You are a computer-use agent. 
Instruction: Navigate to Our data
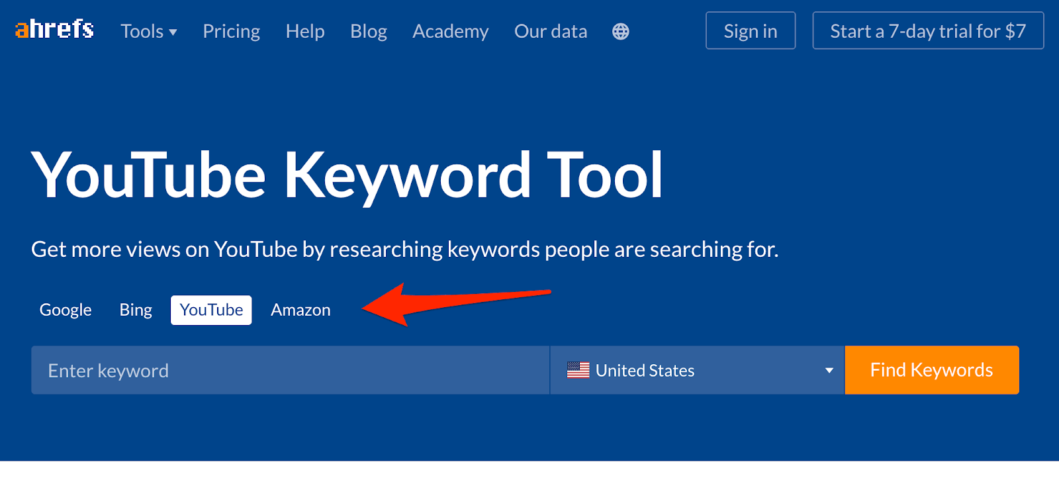(x=551, y=31)
